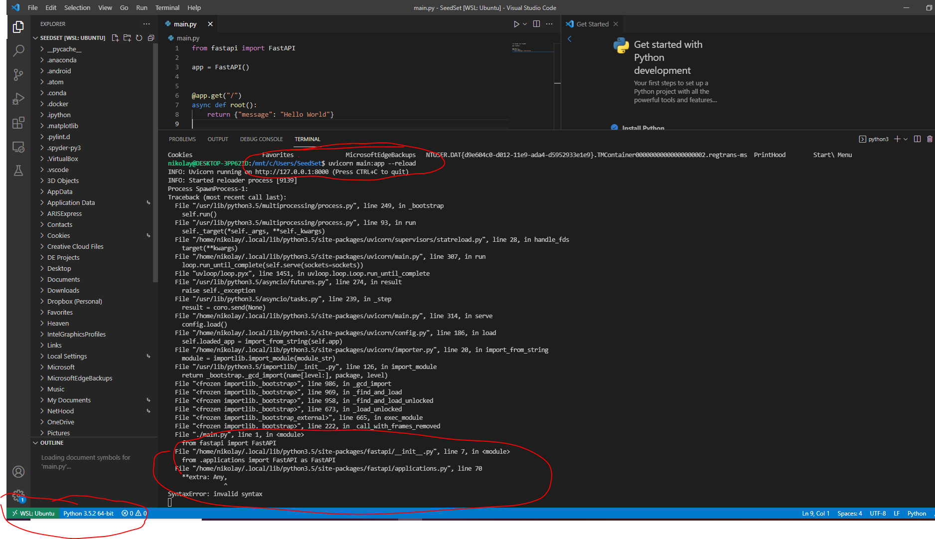935x539 pixels.
Task: Split the editor right
Action: click(x=536, y=24)
